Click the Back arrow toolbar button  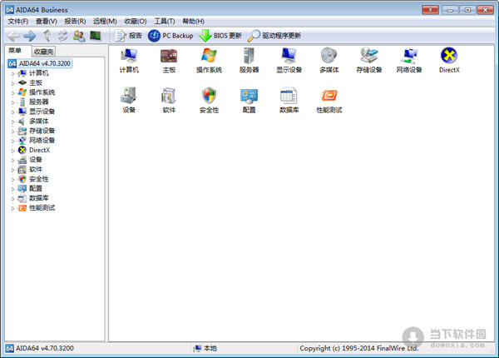click(x=13, y=36)
